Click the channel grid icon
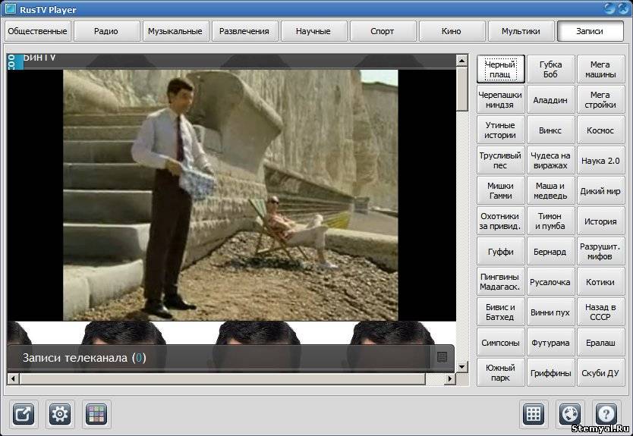The height and width of the screenshot is (436, 633). coord(534,414)
